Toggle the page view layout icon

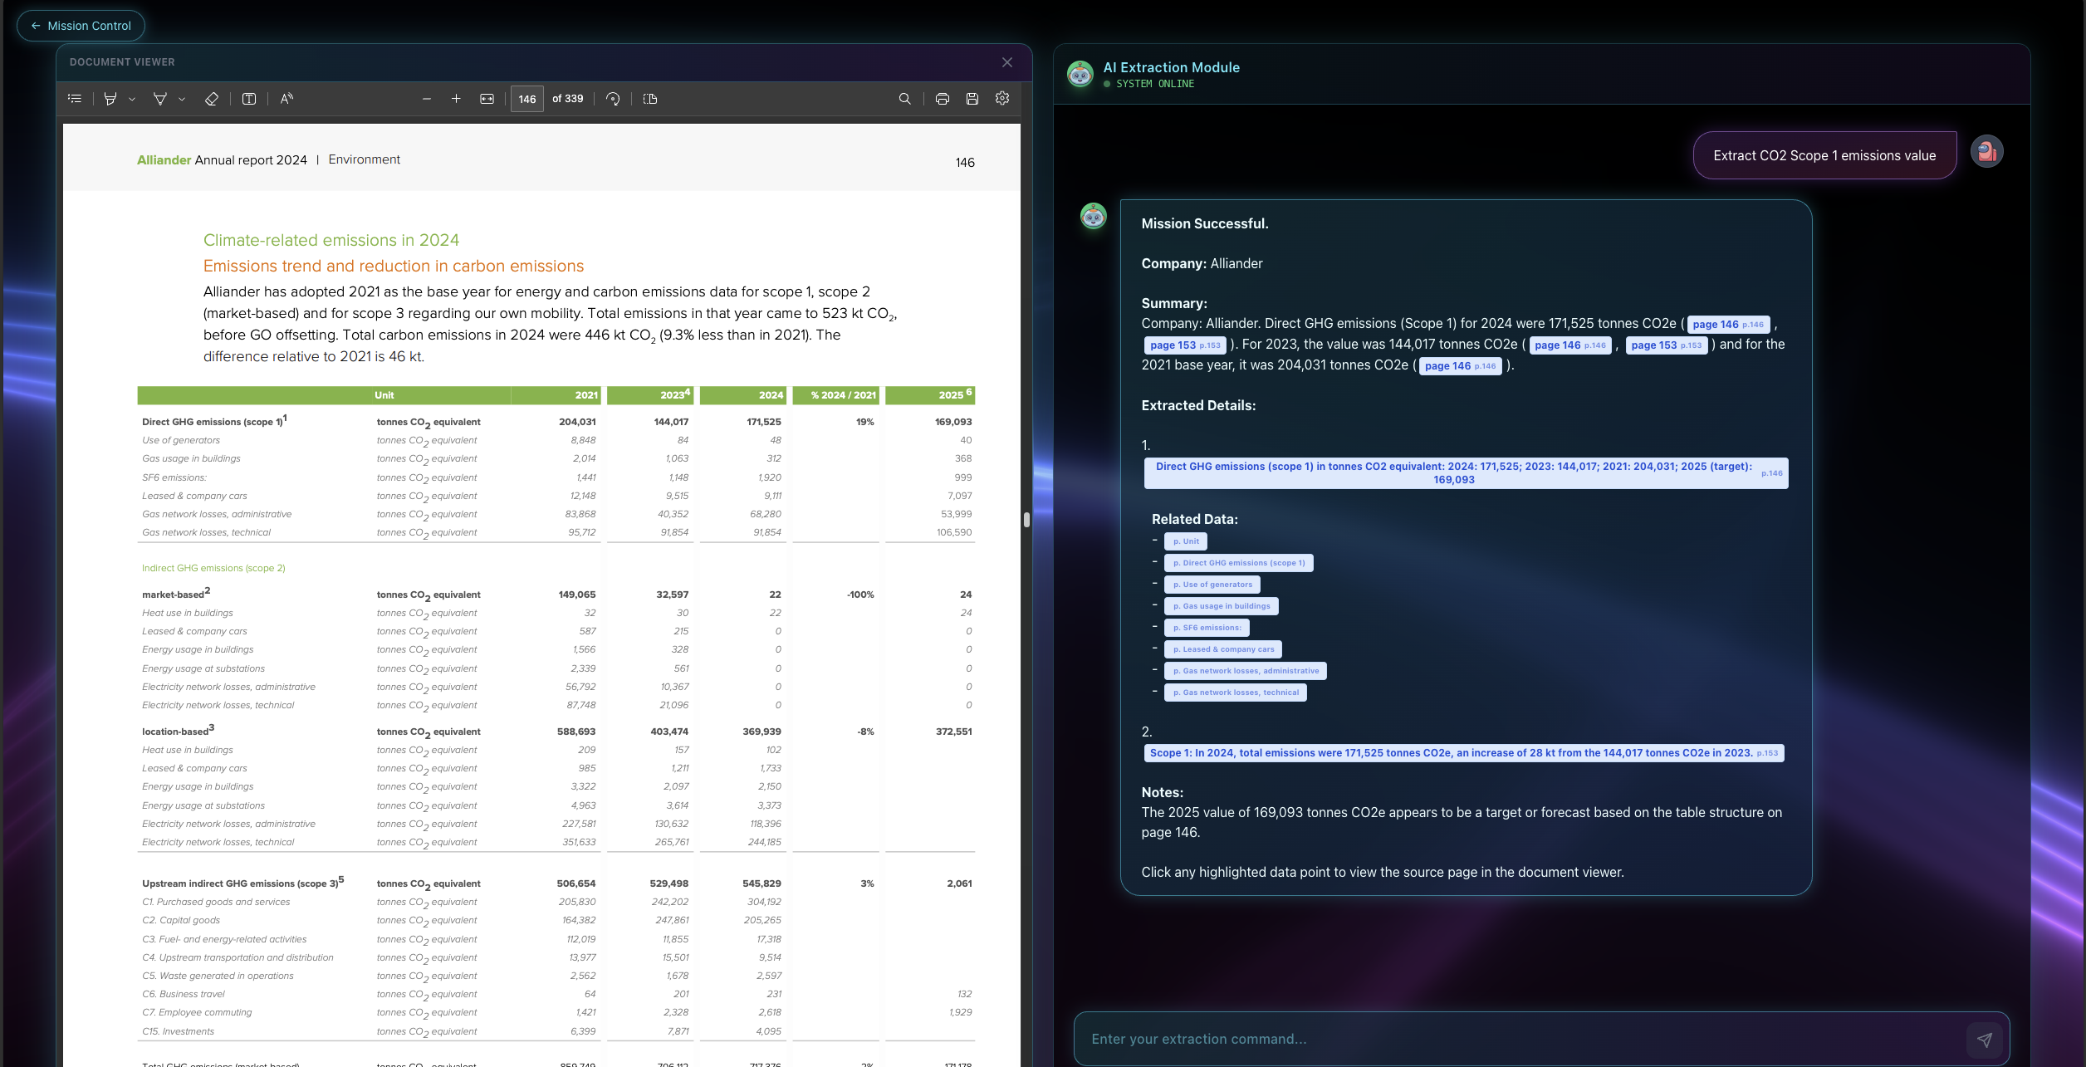click(650, 99)
